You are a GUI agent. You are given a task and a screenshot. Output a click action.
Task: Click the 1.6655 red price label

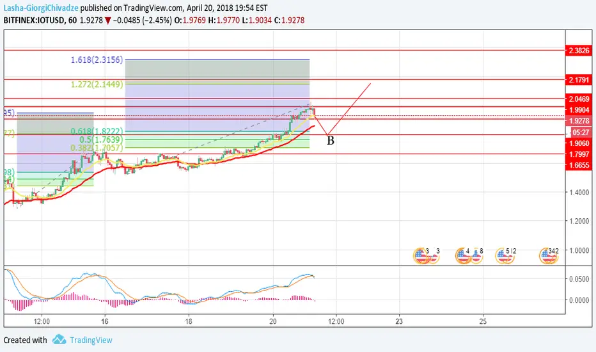(x=579, y=165)
